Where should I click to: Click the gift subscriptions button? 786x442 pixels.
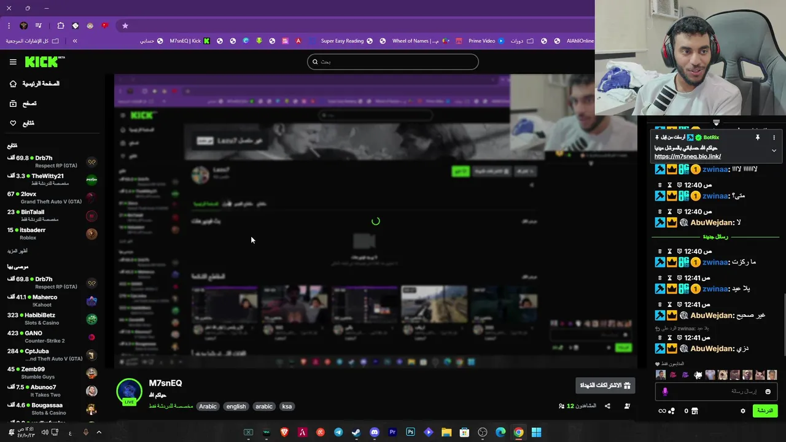605,386
